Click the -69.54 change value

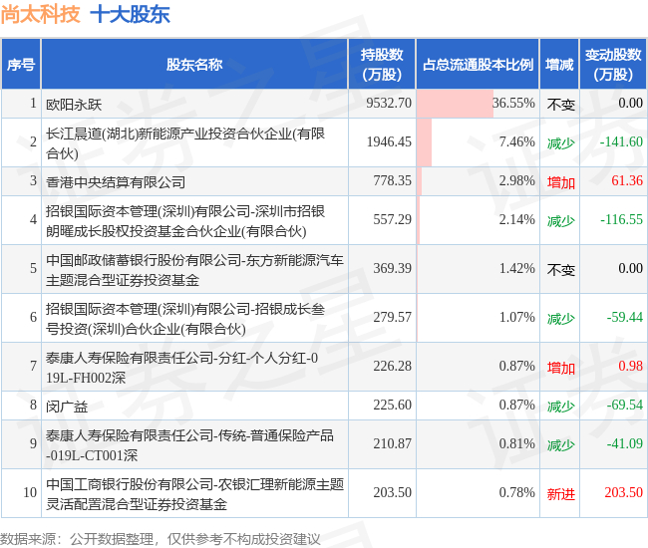(624, 405)
